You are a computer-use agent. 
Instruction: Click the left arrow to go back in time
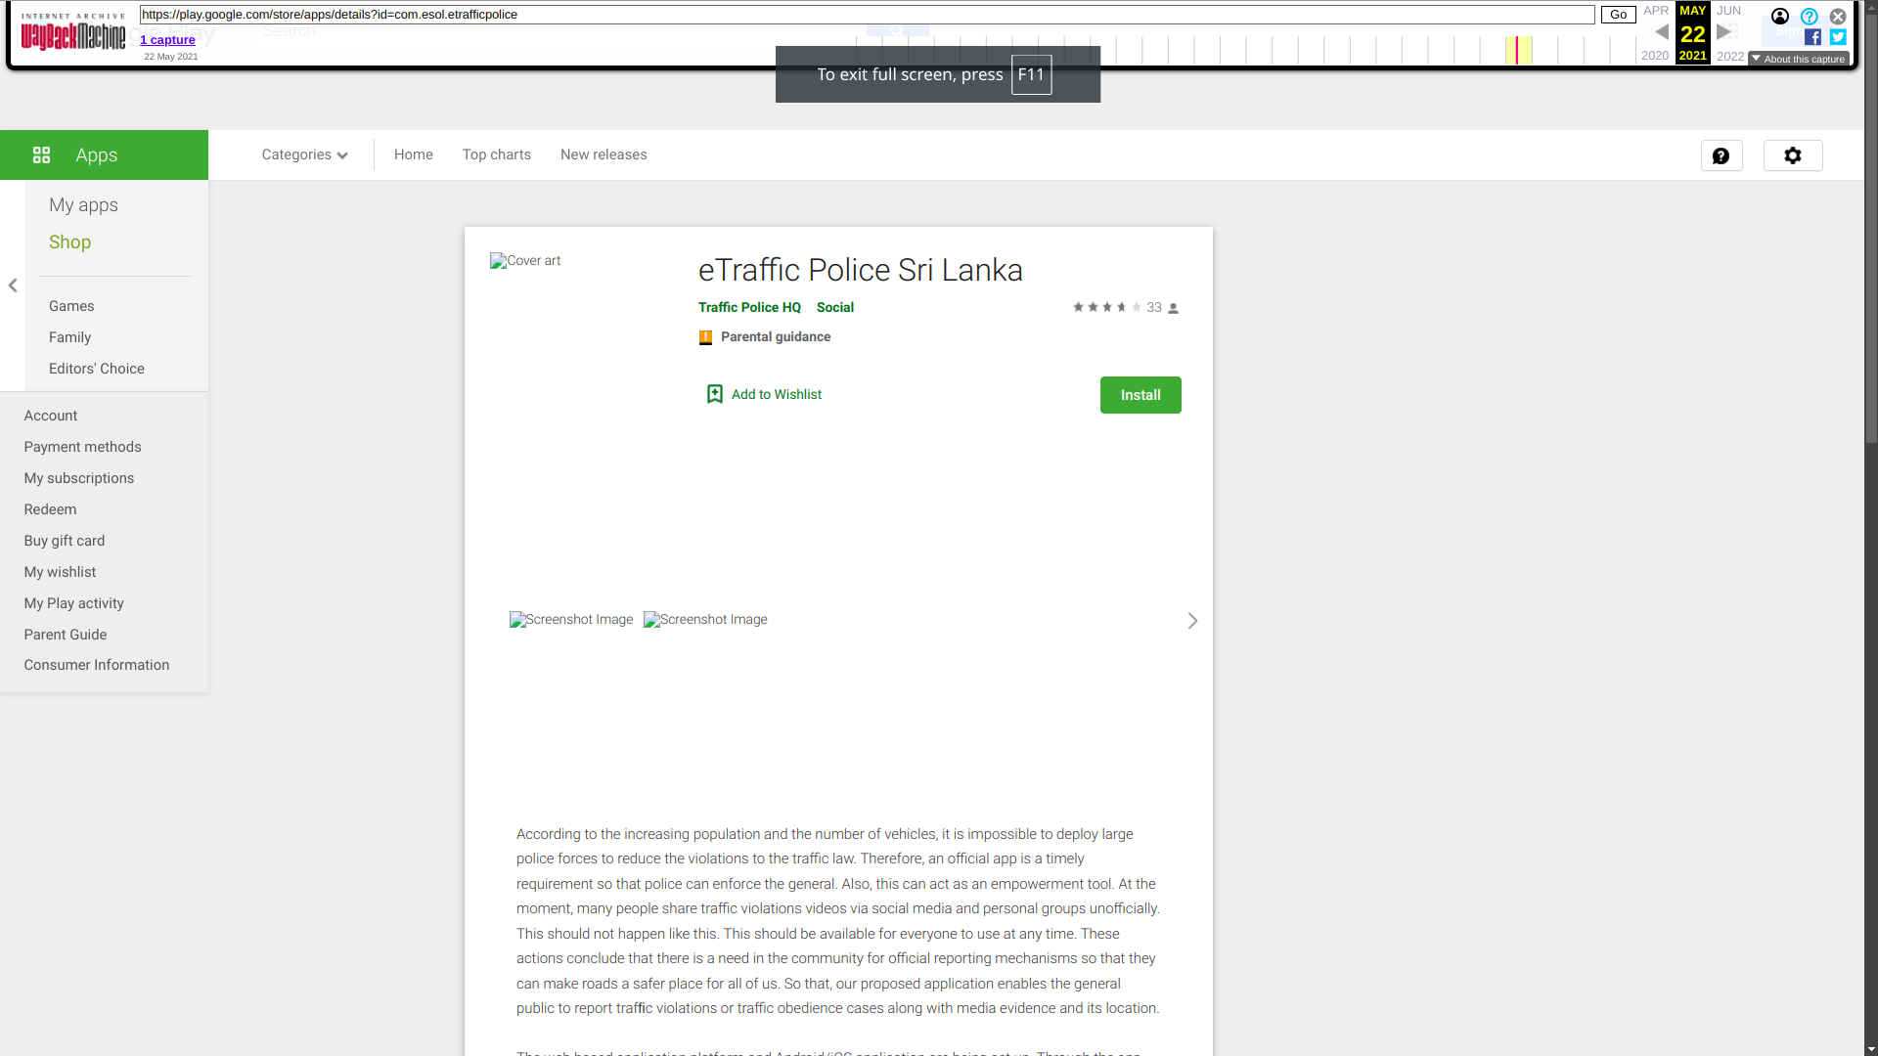click(1660, 32)
